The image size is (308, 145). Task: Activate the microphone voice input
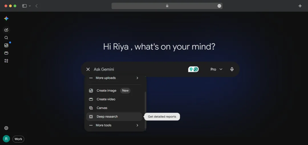232,69
